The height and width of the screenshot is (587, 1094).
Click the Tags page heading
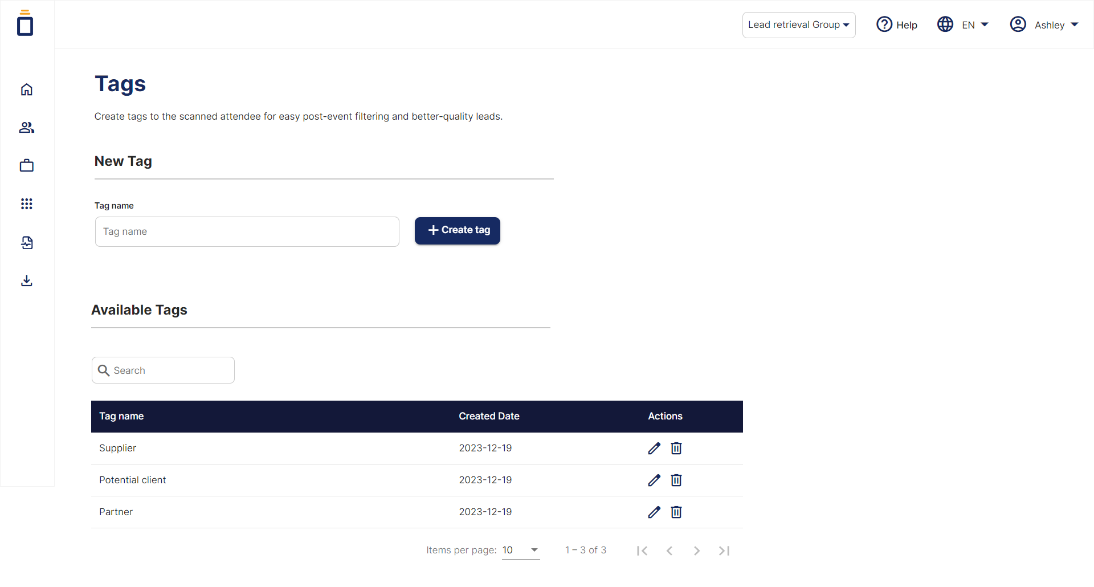120,84
